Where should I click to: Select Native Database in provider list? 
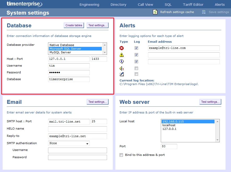pos(75,45)
